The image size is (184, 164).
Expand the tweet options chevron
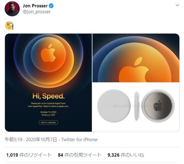click(177, 5)
